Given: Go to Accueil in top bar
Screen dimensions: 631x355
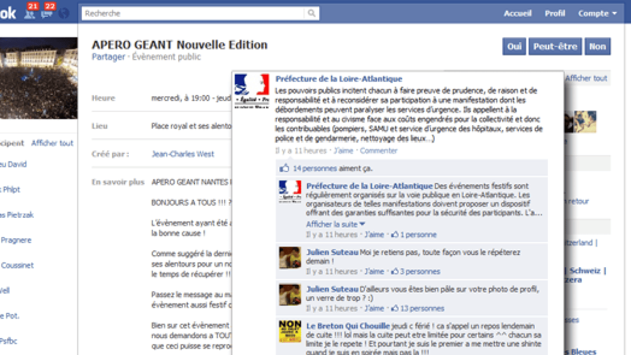Looking at the screenshot, I should click(x=517, y=14).
